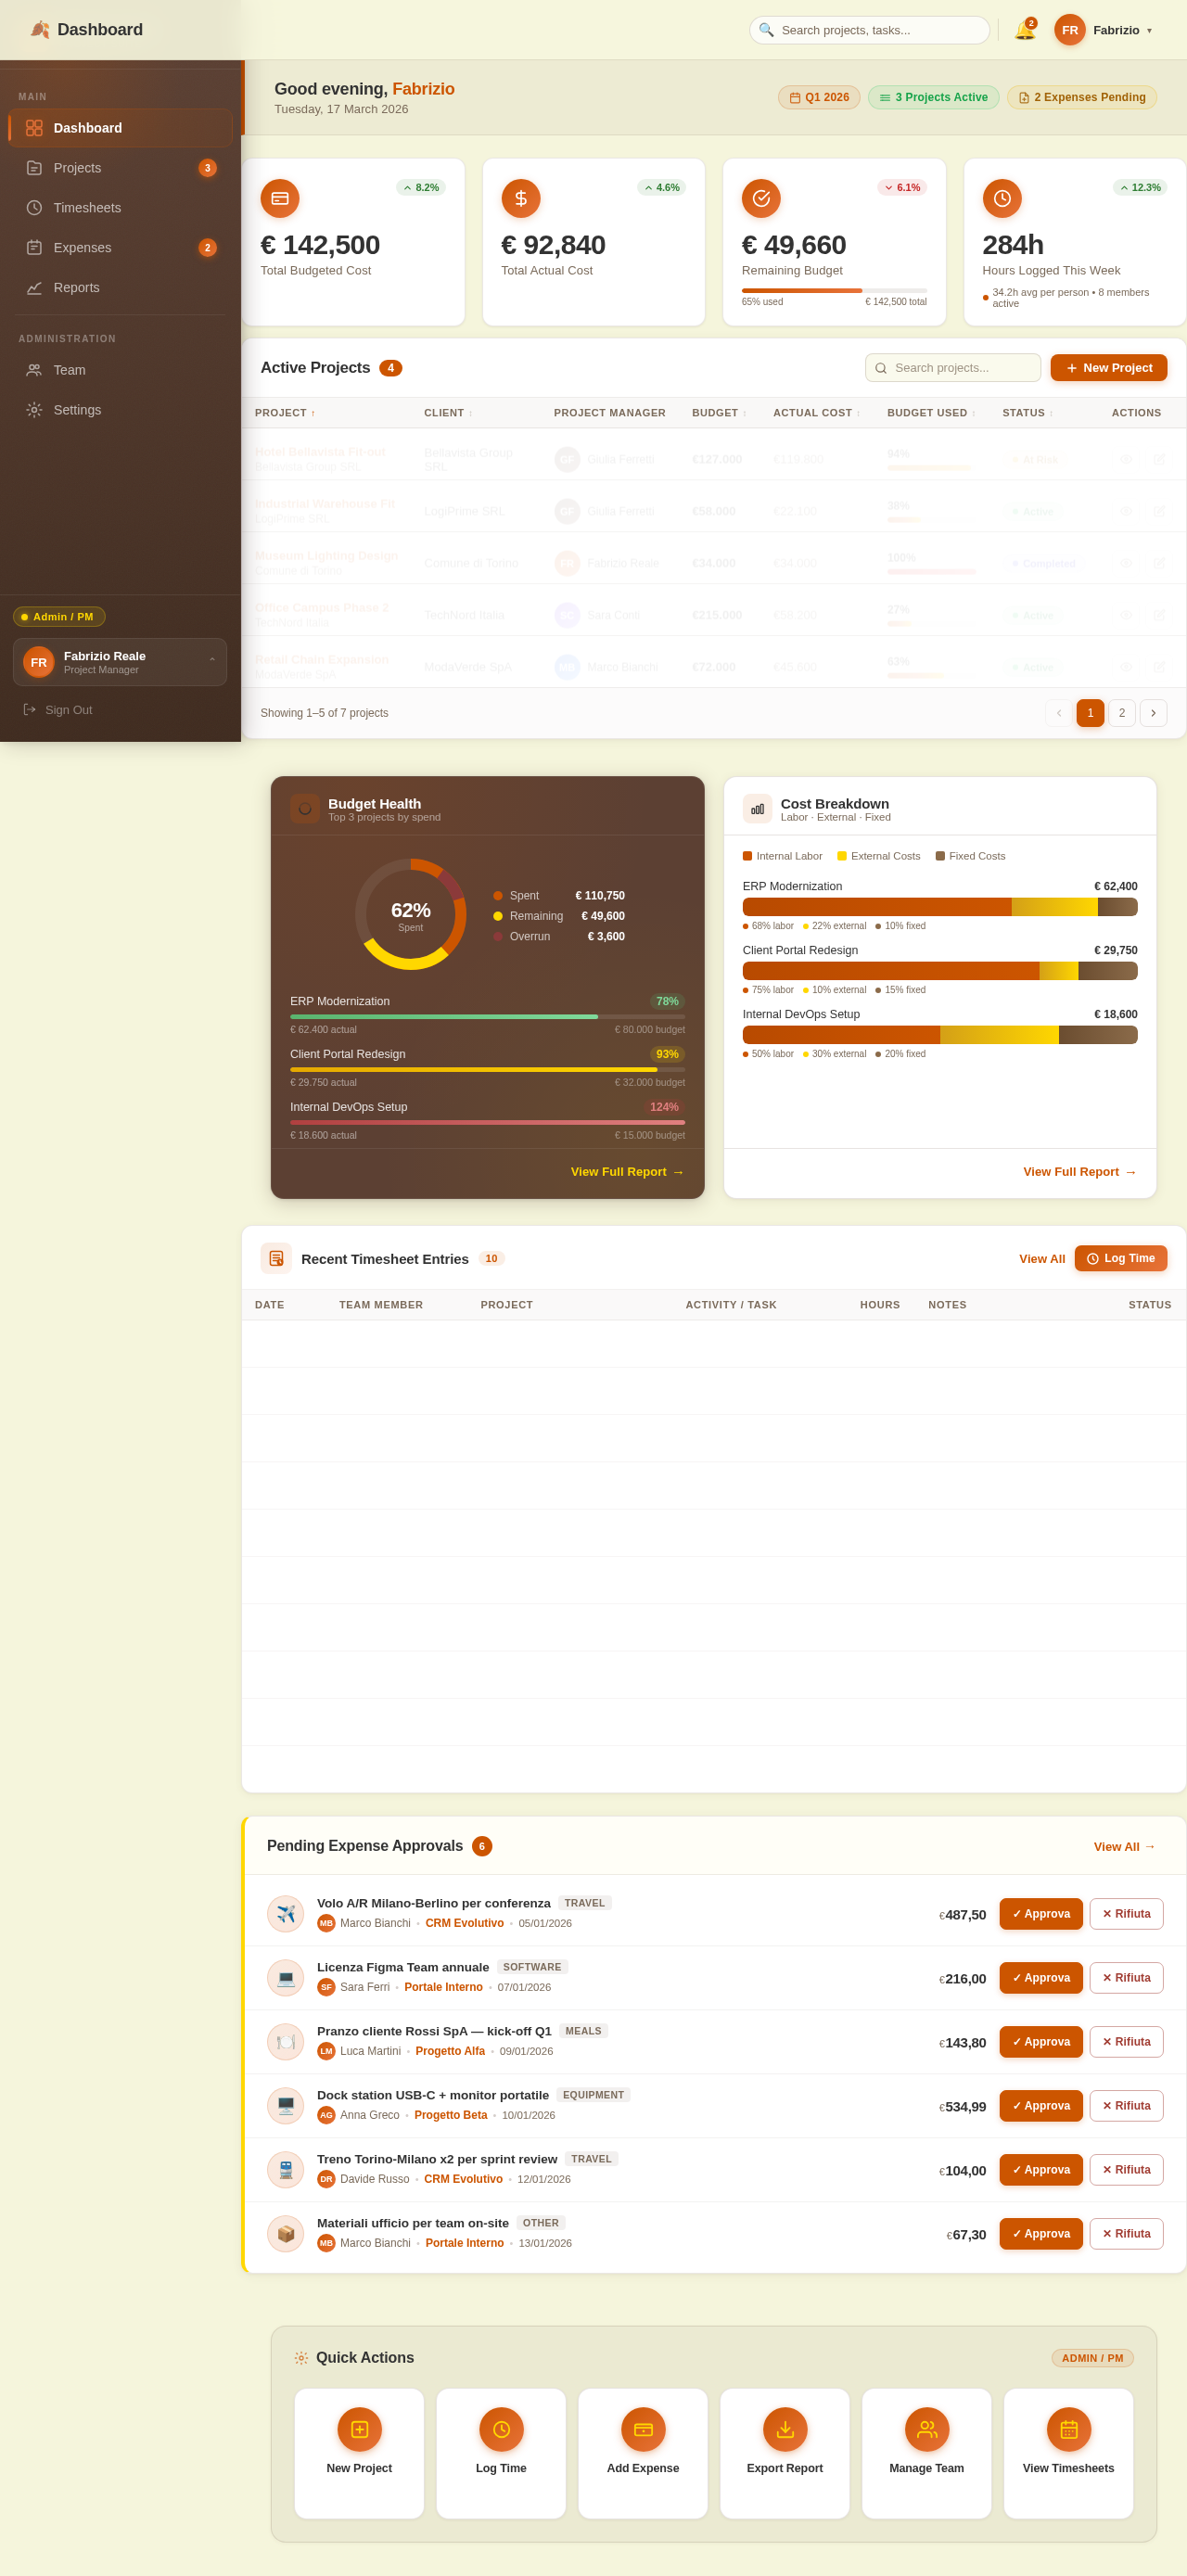This screenshot has width=1187, height=2576.
Task: Open Budget Health View Full Report
Action: tap(627, 1172)
